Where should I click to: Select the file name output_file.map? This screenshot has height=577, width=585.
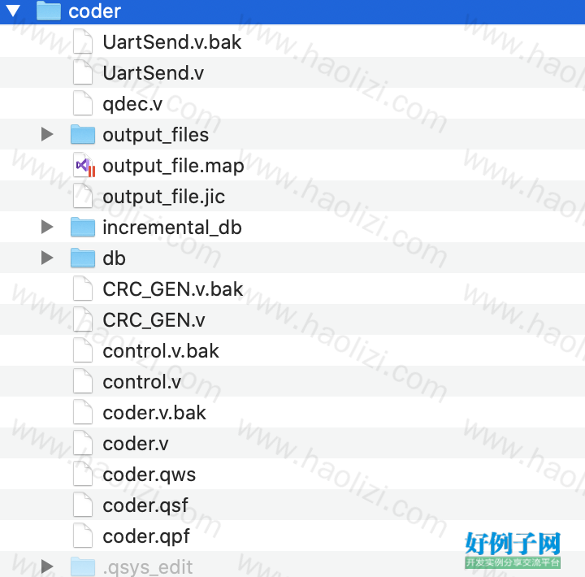tap(174, 166)
